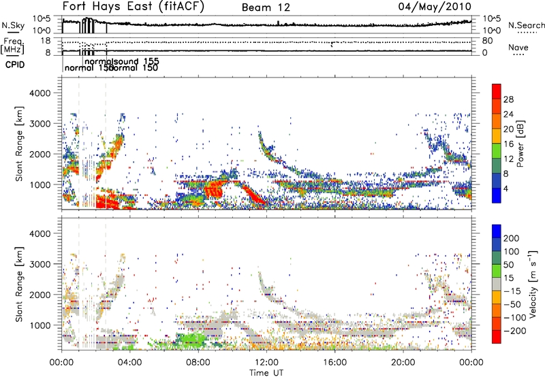
Task: Click the 'Freq. [MHz]' axis label
Action: click(x=13, y=46)
